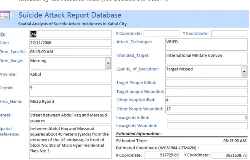Select the ID field containing 26
The width and height of the screenshot is (250, 160).
tap(70, 34)
